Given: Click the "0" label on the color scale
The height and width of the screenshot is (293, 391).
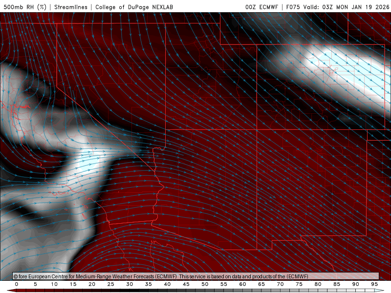Looking at the screenshot, I should [x=17, y=284].
